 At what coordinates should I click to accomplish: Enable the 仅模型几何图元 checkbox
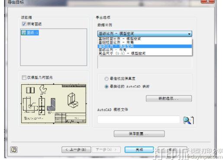tap(24, 77)
